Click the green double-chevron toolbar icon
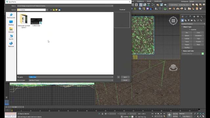 click(x=165, y=9)
